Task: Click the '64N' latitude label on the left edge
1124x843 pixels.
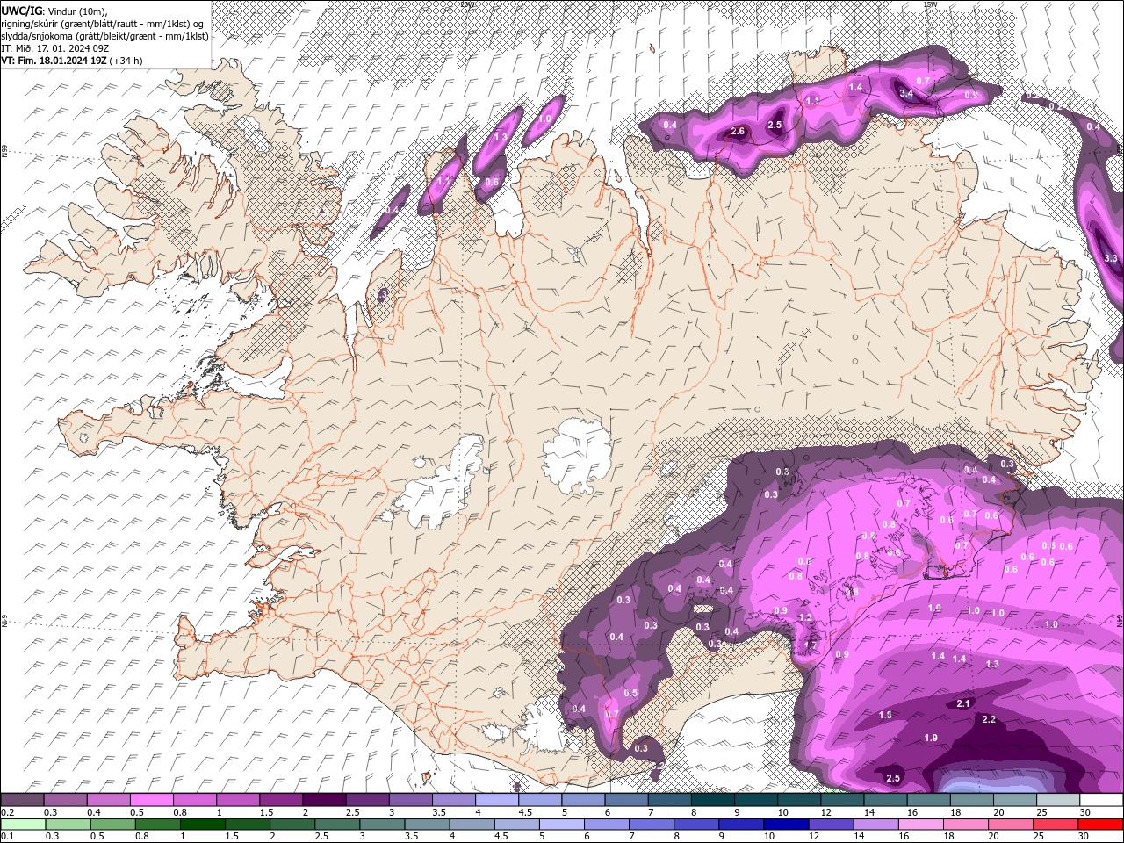Action: (4, 622)
